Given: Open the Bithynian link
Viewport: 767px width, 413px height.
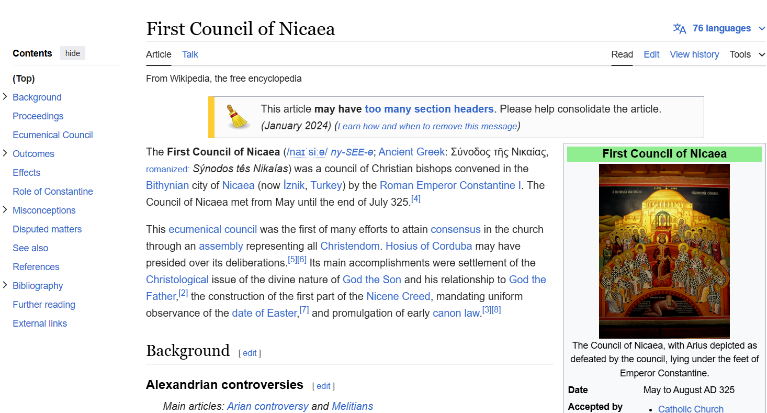Looking at the screenshot, I should click(167, 185).
